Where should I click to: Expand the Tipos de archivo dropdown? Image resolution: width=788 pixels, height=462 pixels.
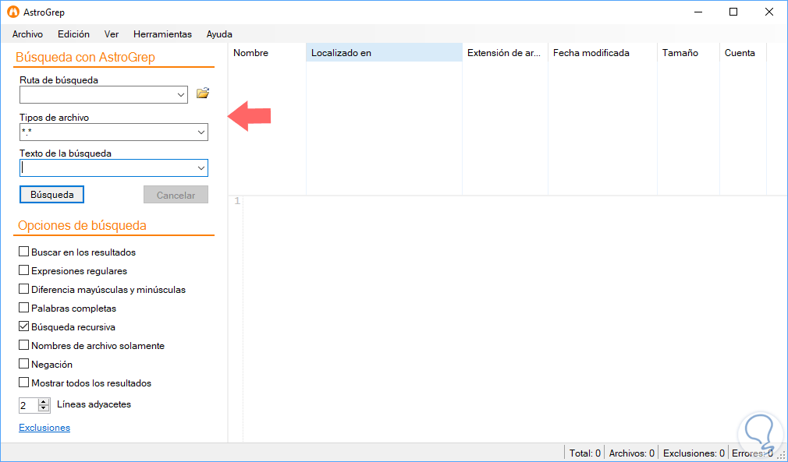(201, 132)
